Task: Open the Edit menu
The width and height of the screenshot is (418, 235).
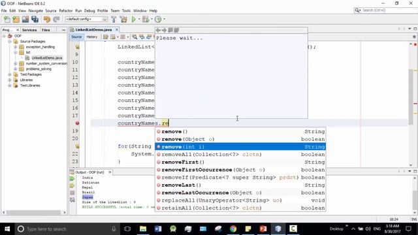Action: tap(12, 10)
